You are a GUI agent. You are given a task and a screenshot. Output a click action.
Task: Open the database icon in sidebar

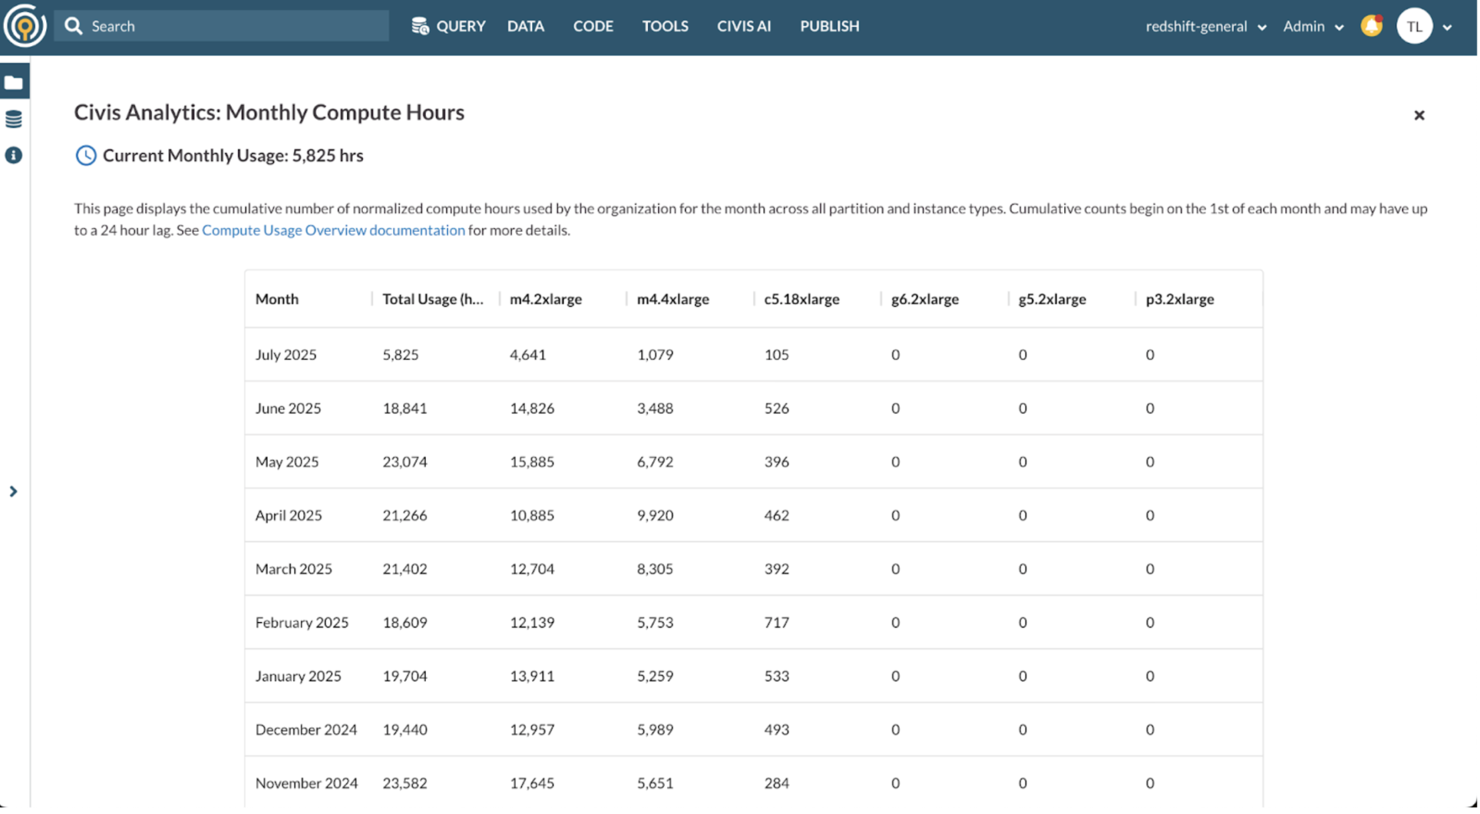[x=13, y=119]
